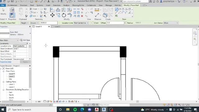This screenshot has width=199, height=112.
Task: Choose the Rectangle draw tool
Action: (x=120, y=9)
